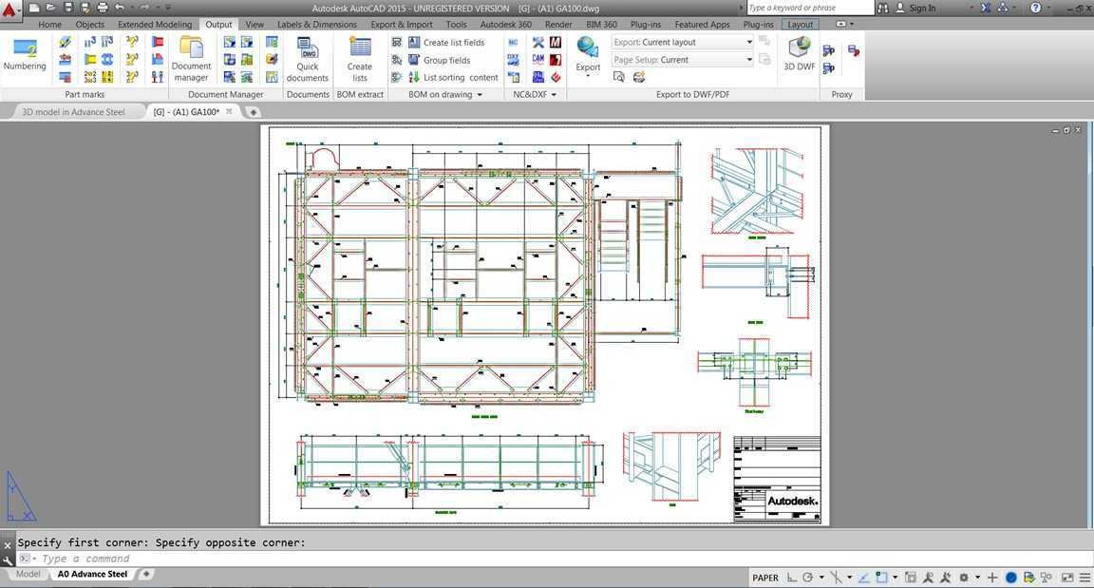This screenshot has width=1094, height=588.
Task: Toggle Object snap square icon in status bar
Action: [x=882, y=578]
